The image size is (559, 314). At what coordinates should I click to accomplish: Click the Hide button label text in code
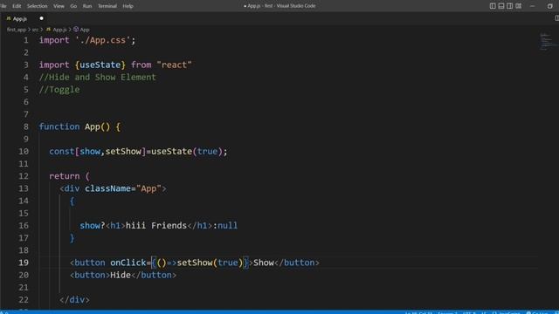121,276
